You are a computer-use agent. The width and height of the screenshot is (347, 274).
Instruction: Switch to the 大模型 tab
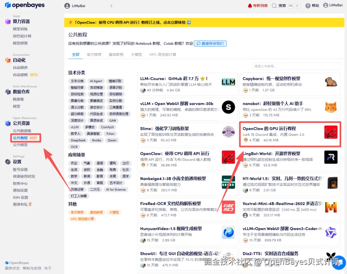coord(136,55)
